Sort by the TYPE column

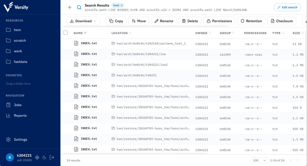point(278,33)
